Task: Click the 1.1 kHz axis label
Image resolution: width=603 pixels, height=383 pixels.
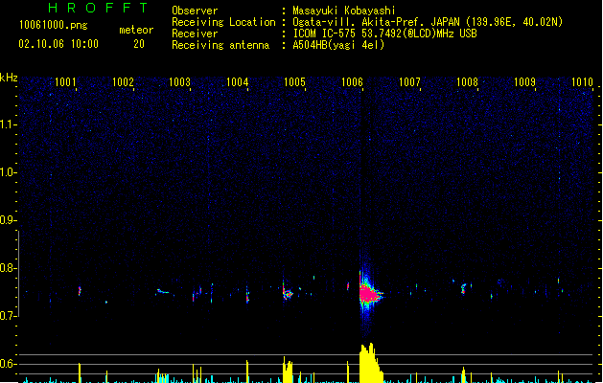Action: (8, 124)
